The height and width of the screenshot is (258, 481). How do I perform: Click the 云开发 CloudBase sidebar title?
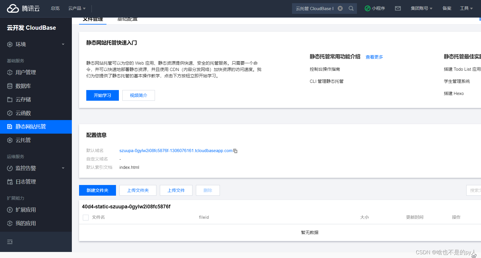point(31,28)
